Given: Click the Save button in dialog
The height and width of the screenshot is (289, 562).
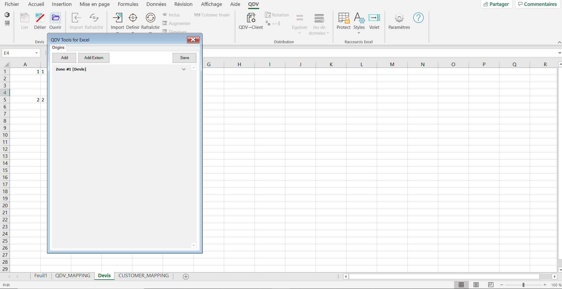Looking at the screenshot, I should pos(185,58).
